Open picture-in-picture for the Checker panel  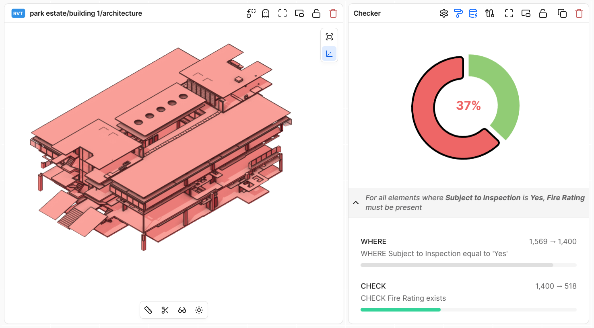coord(526,13)
